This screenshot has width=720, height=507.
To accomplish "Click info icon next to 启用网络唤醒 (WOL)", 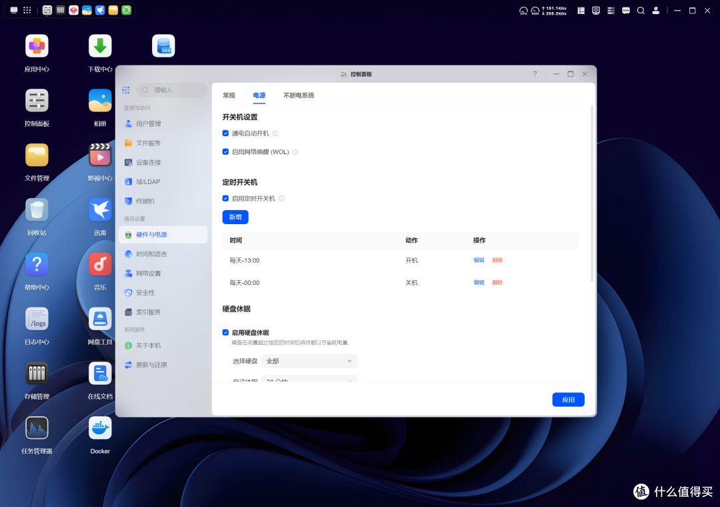I will (x=295, y=152).
